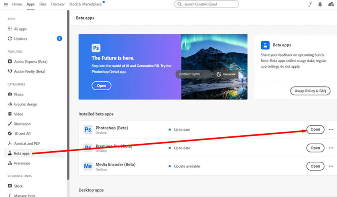The width and height of the screenshot is (337, 197).
Task: Open more options for Premiere Pro (Beta)
Action: 331,148
